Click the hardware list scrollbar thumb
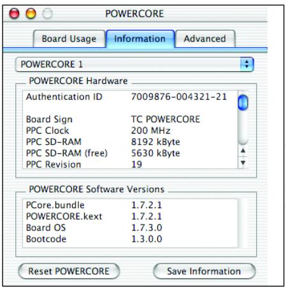This screenshot has width=286, height=287. click(243, 102)
